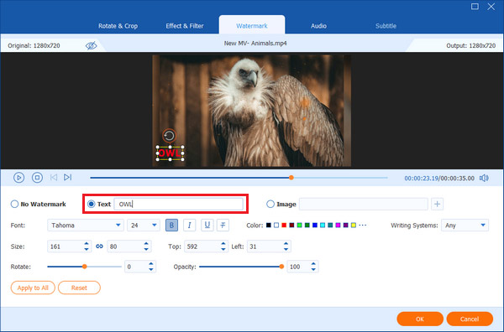The width and height of the screenshot is (504, 332).
Task: Jump to previous frame
Action: [x=54, y=178]
